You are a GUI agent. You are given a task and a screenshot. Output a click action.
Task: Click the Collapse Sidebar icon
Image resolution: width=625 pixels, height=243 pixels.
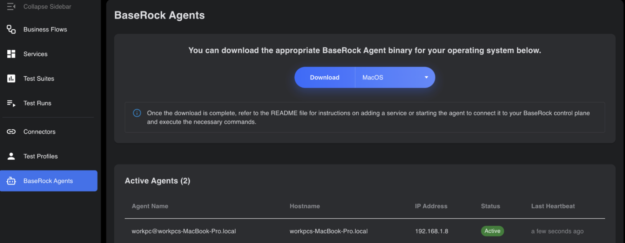tap(11, 7)
